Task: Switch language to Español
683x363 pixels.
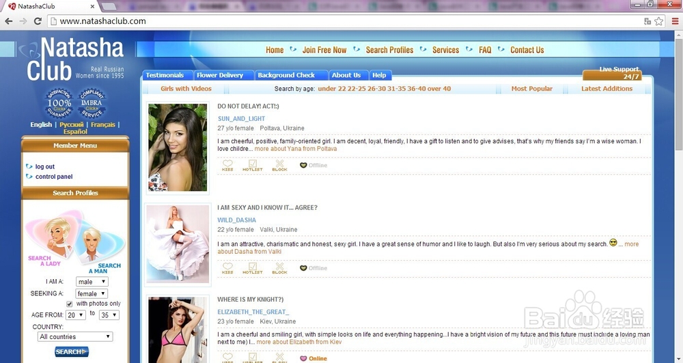Action: [75, 132]
